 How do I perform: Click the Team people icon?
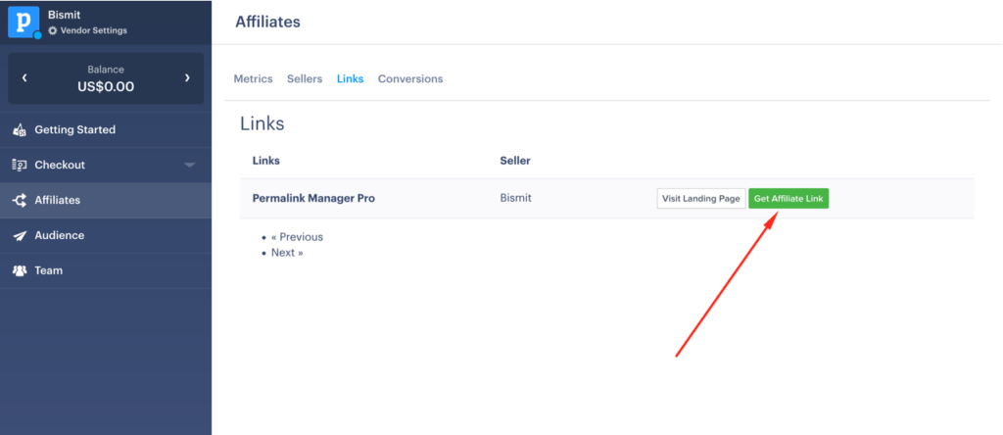20,270
